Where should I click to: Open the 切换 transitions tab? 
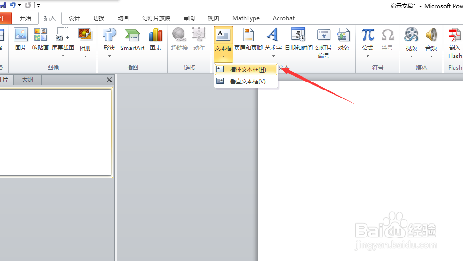pyautogui.click(x=99, y=18)
